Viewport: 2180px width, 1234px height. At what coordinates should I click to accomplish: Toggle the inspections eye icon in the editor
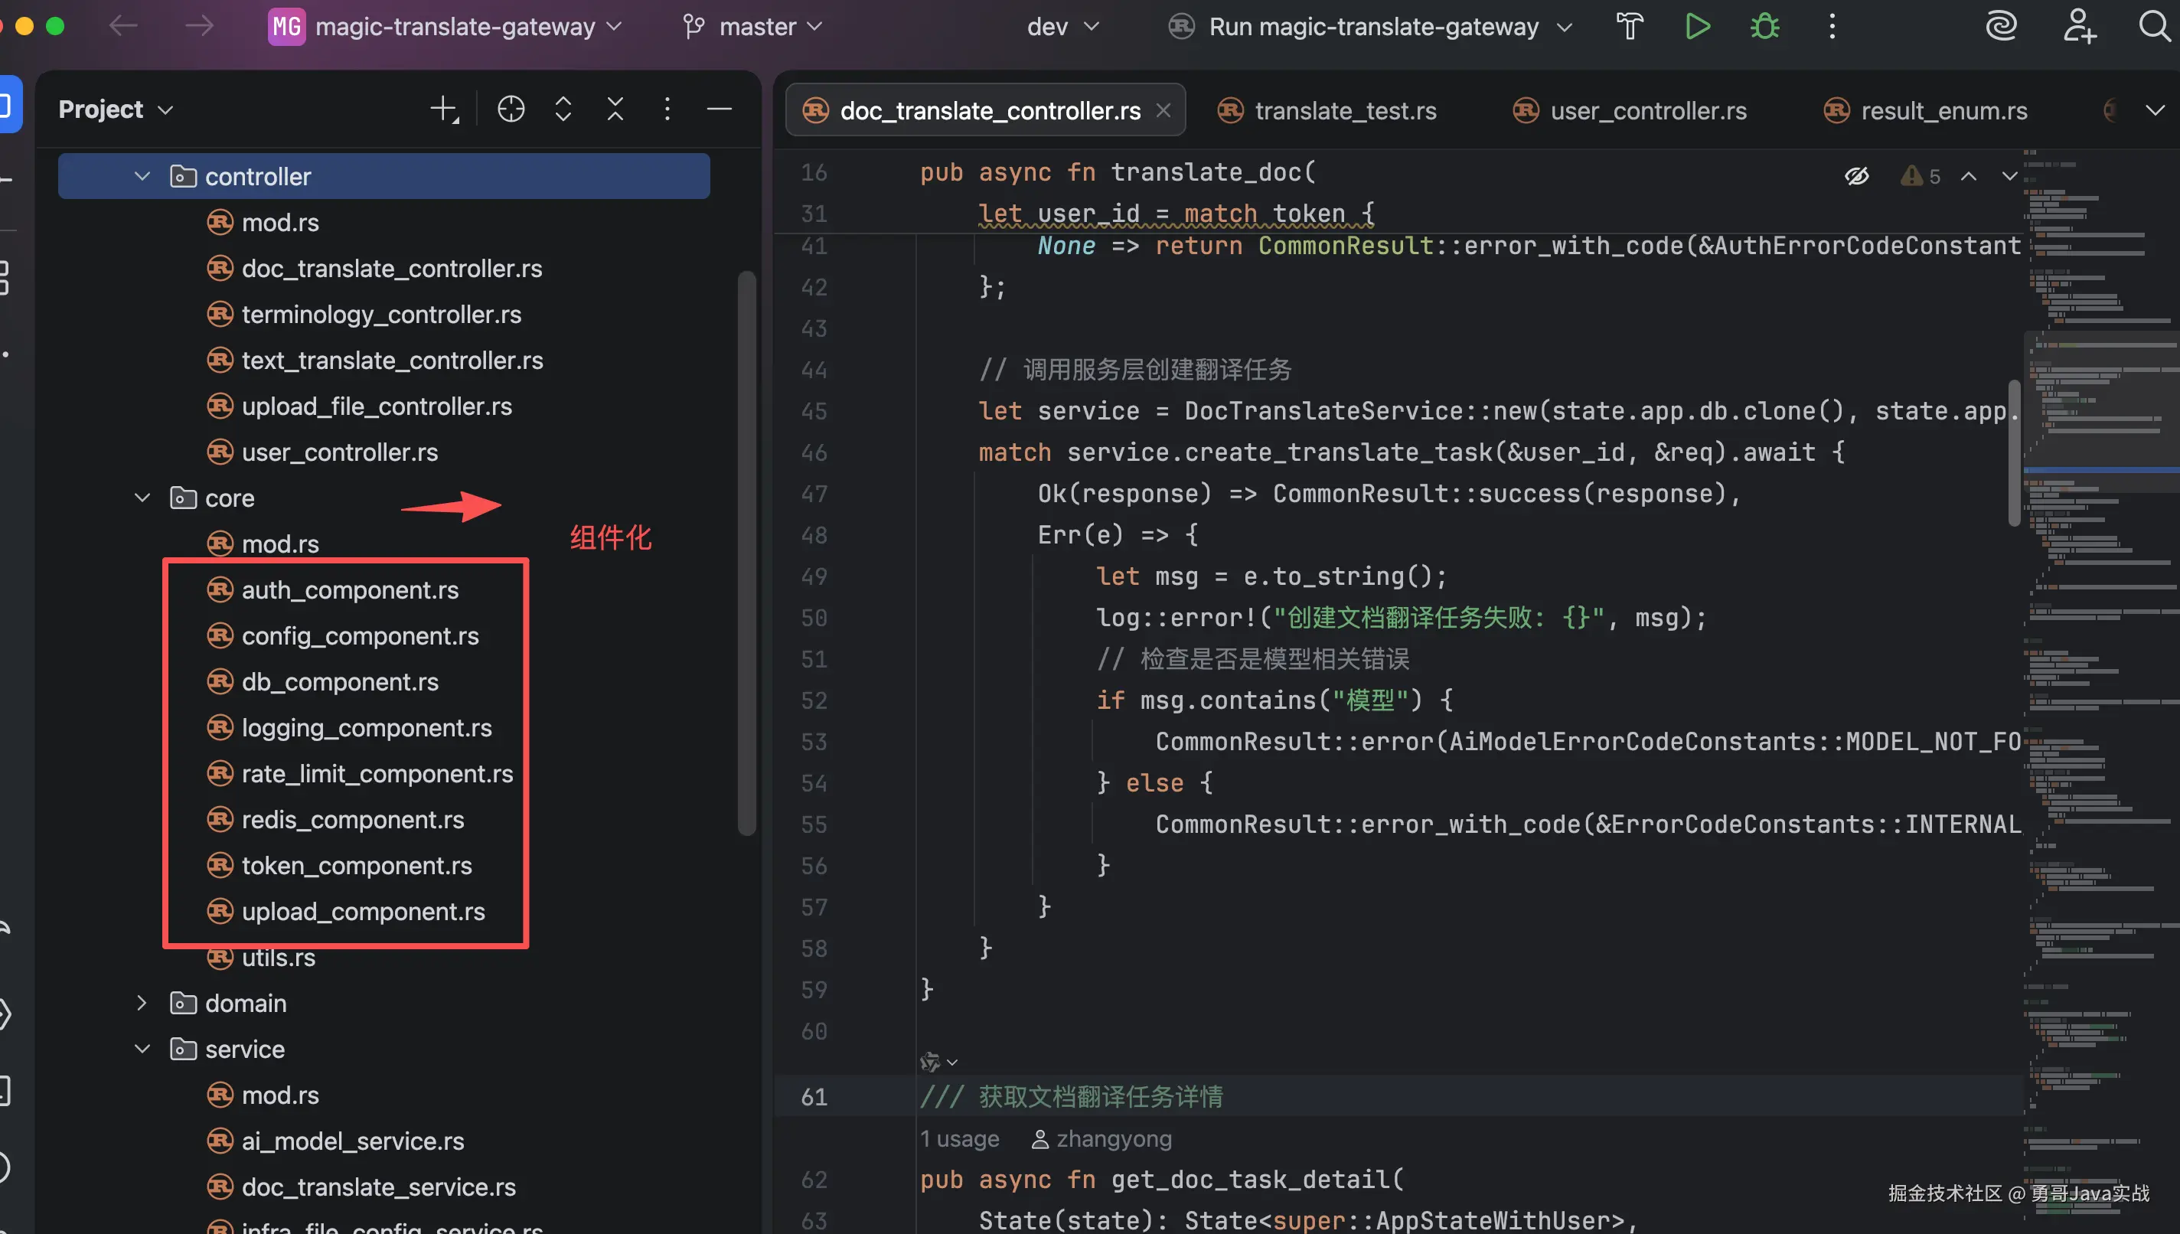[x=1856, y=176]
